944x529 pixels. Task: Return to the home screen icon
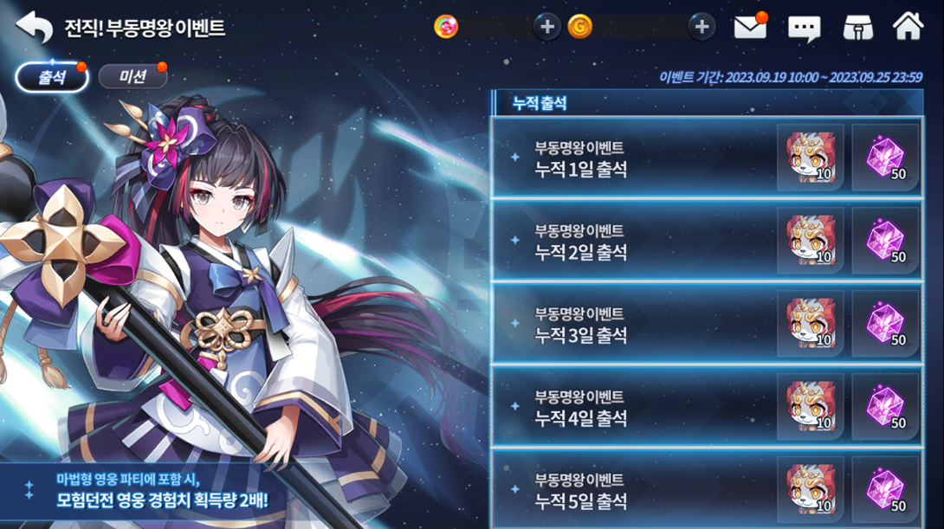point(908,27)
